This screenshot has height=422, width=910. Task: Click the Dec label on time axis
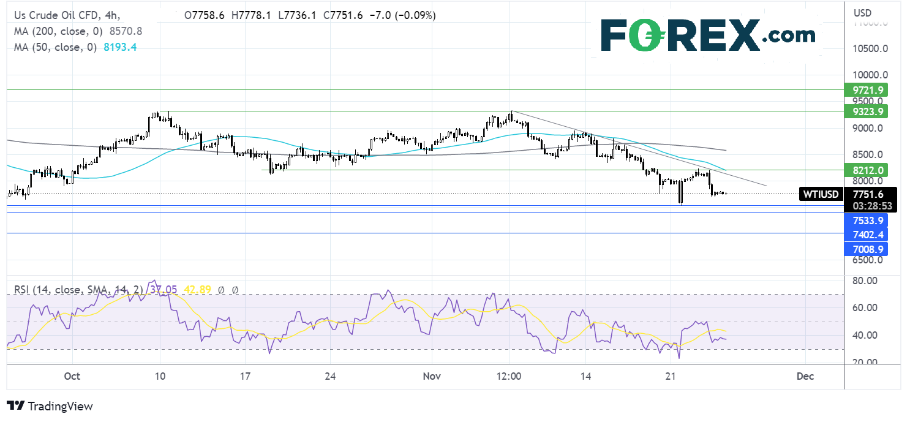[x=806, y=376]
